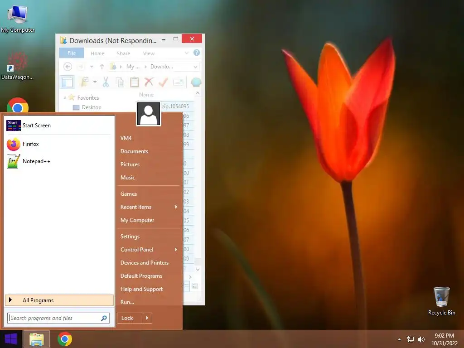Viewport: 464px width, 348px height.
Task: Click the volume speaker tray icon
Action: (x=421, y=339)
